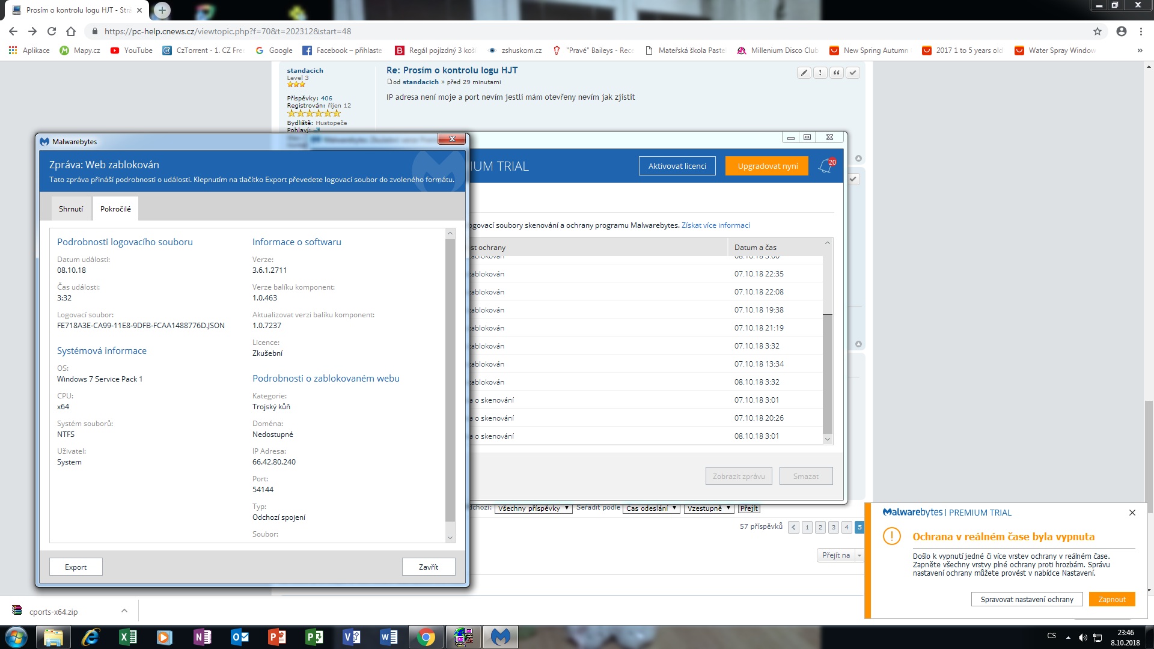Turn on protection with Zapnout button

pos(1111,599)
